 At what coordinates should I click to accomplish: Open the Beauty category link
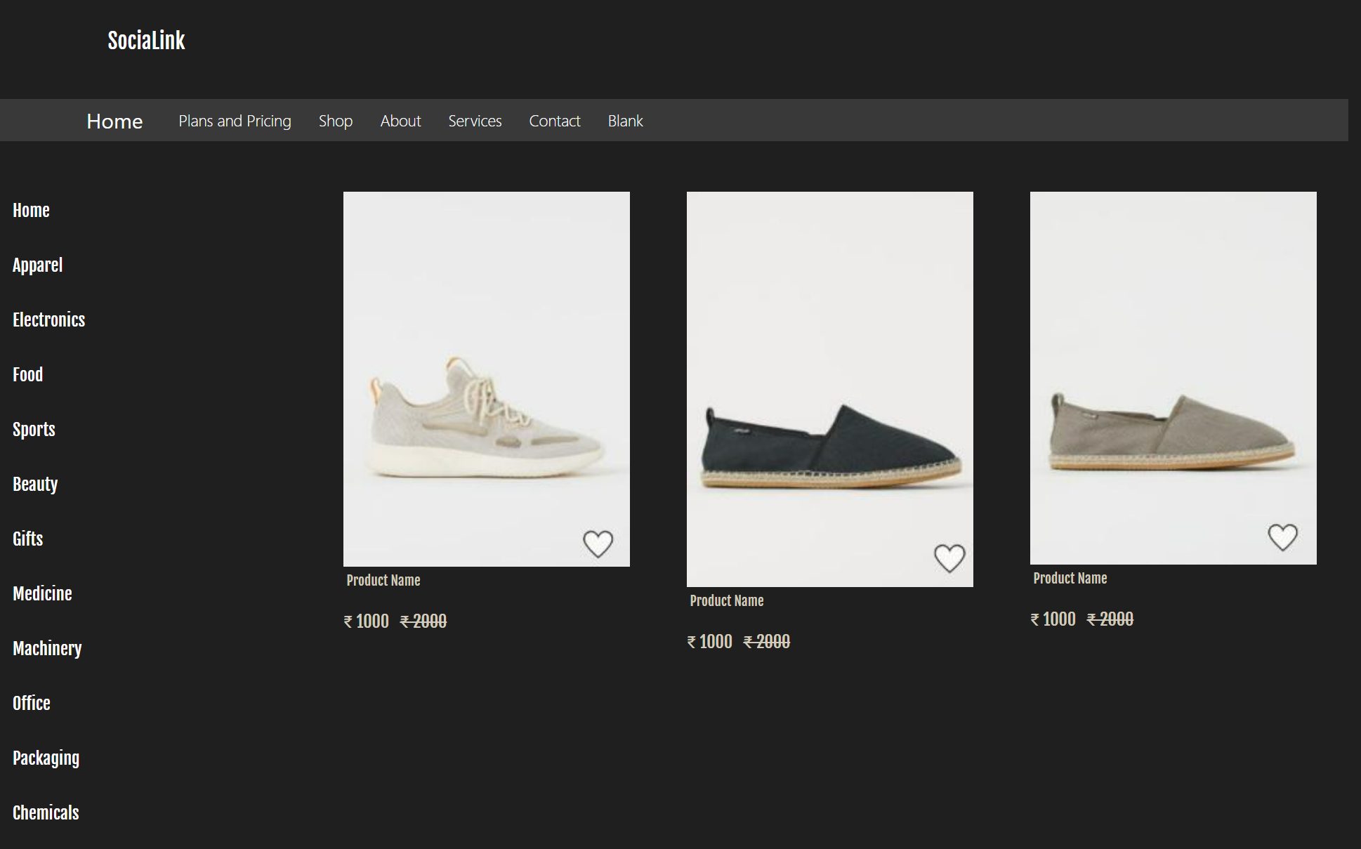(x=35, y=485)
